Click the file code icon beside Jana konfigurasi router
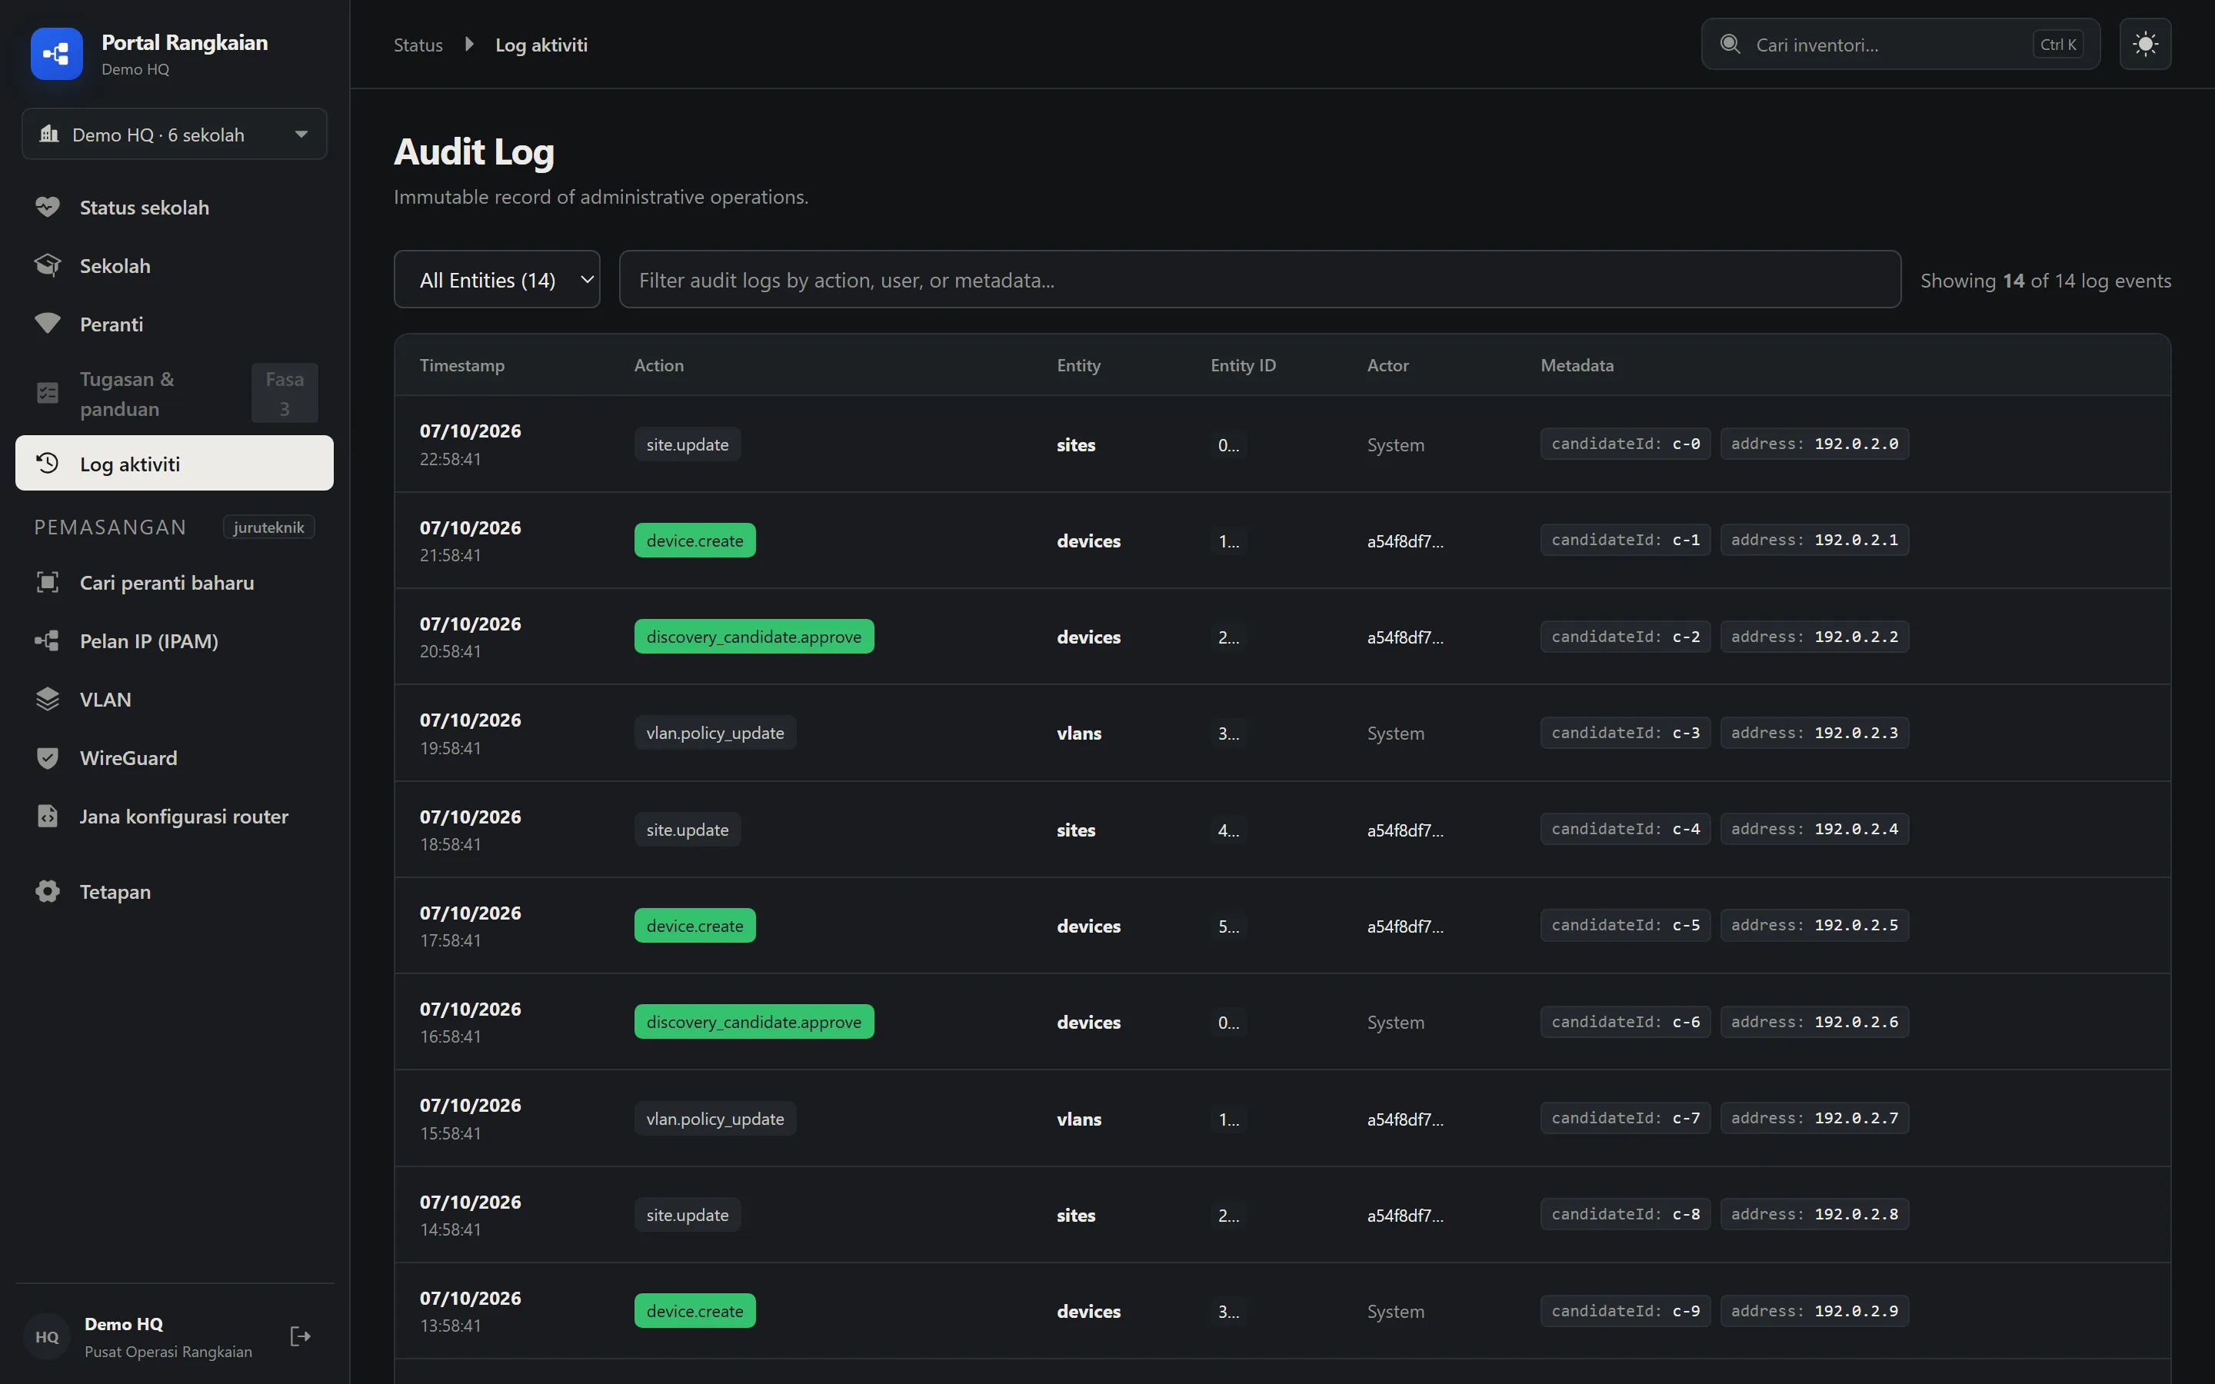2215x1384 pixels. pyautogui.click(x=48, y=816)
